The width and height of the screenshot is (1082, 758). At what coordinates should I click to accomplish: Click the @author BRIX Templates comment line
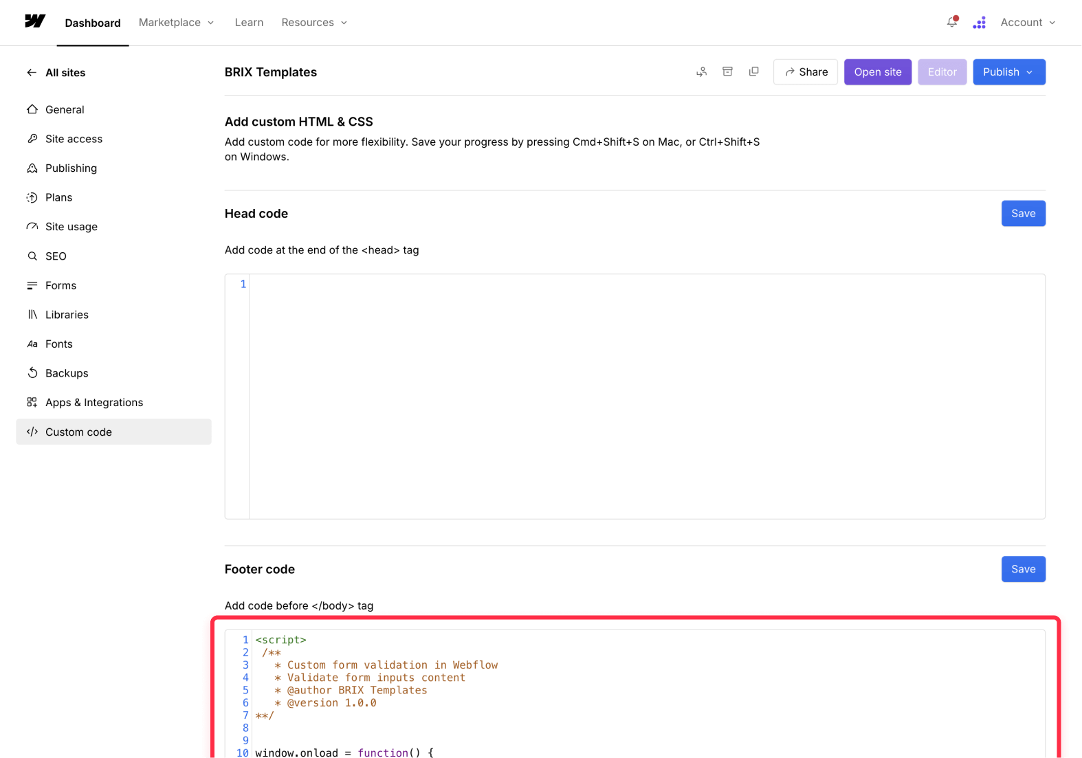(351, 690)
